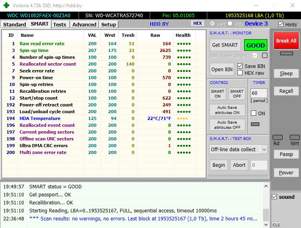This screenshot has width=301, height=228.
Task: Click the serial number WD-WCATRA572740 field
Action: tap(114, 16)
